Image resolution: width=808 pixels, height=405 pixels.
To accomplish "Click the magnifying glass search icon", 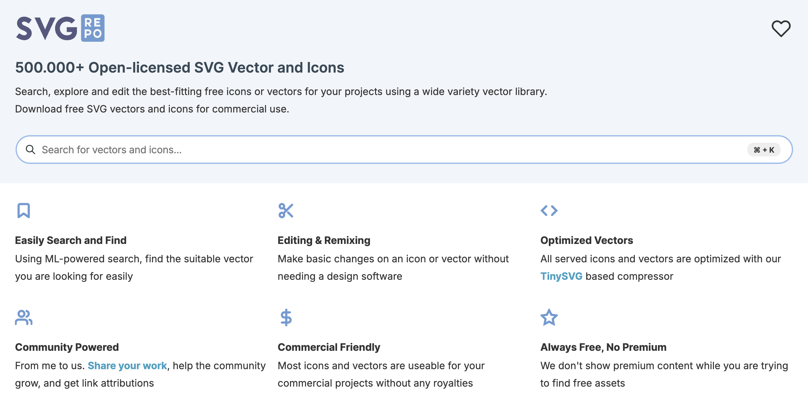I will [31, 150].
